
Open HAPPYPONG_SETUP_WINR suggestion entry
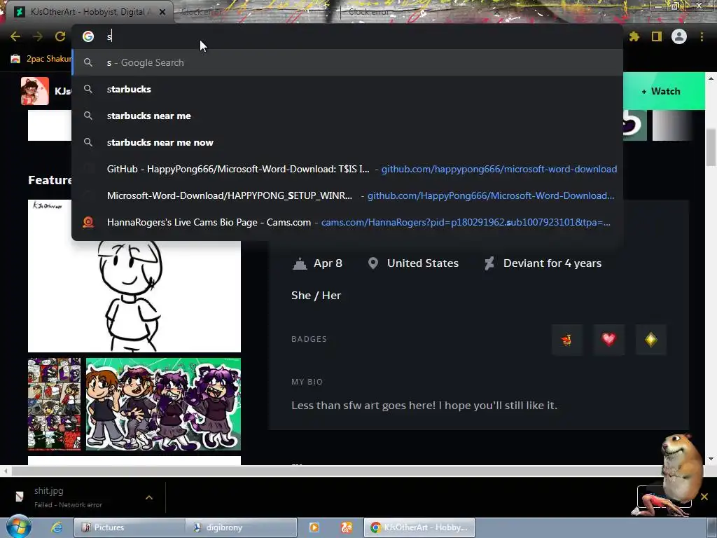[347, 195]
